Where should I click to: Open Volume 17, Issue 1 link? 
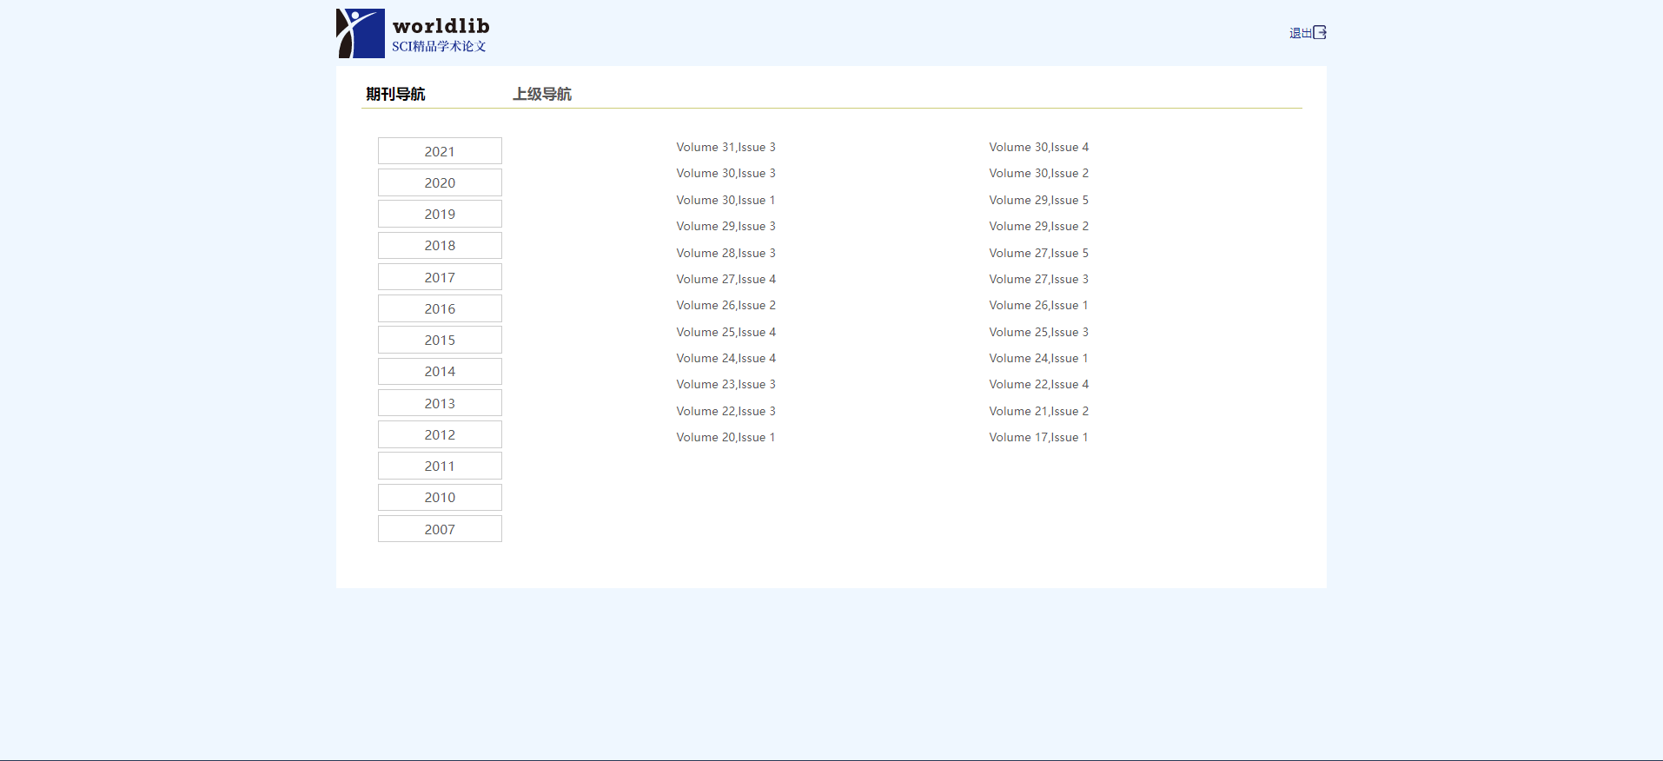click(x=1038, y=438)
